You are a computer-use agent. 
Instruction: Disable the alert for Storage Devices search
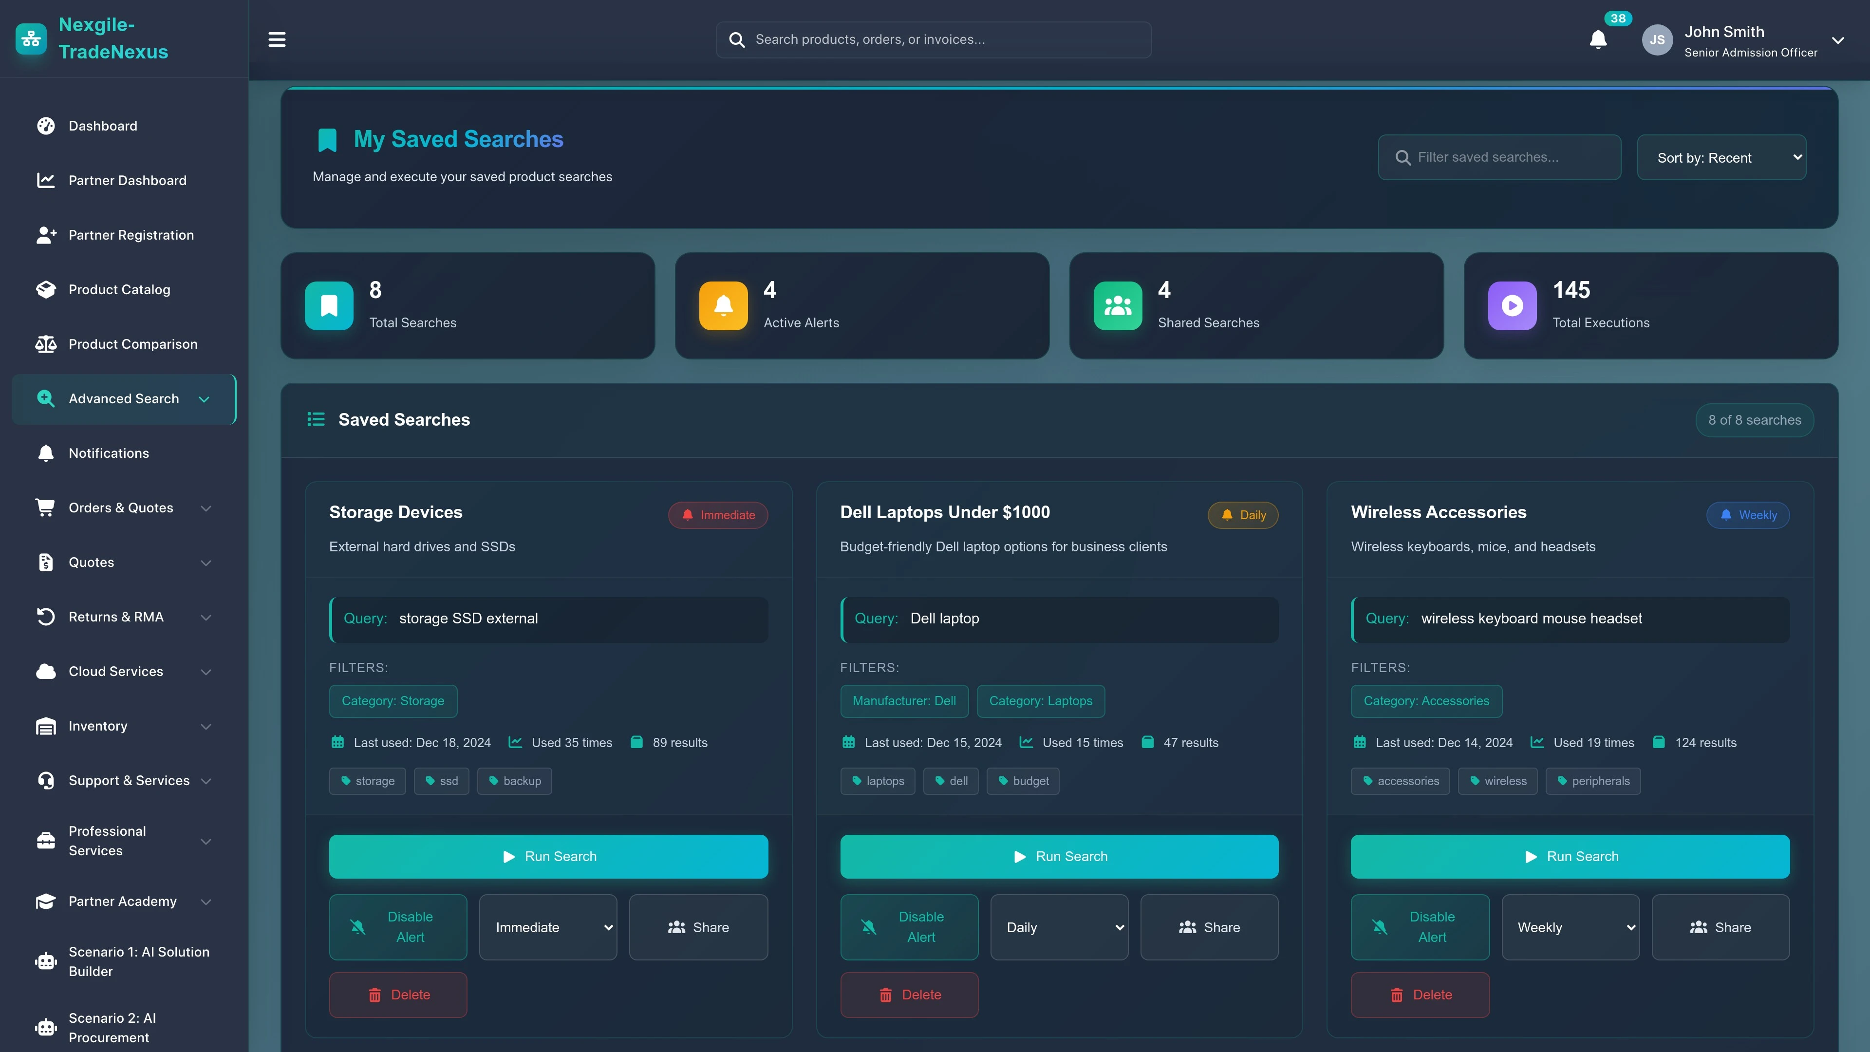(398, 927)
